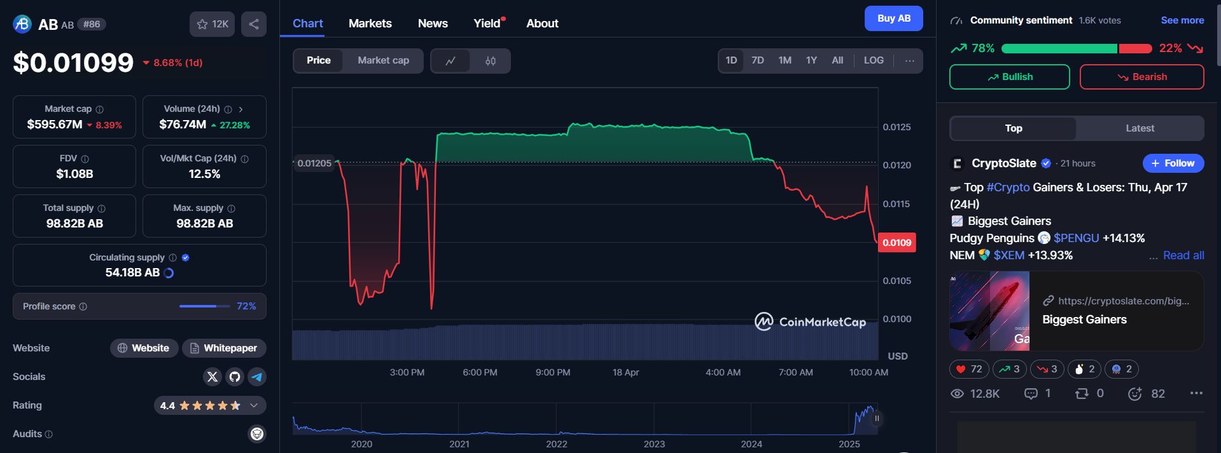Open the About tab
Viewport: 1221px width, 453px height.
pos(542,24)
